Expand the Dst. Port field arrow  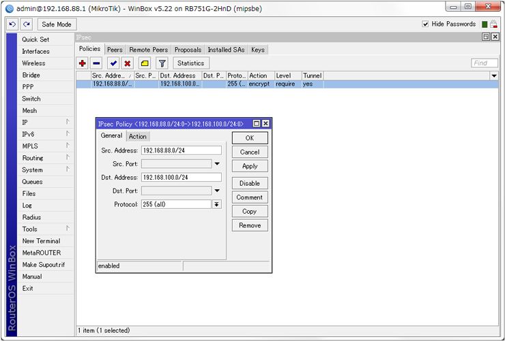217,191
